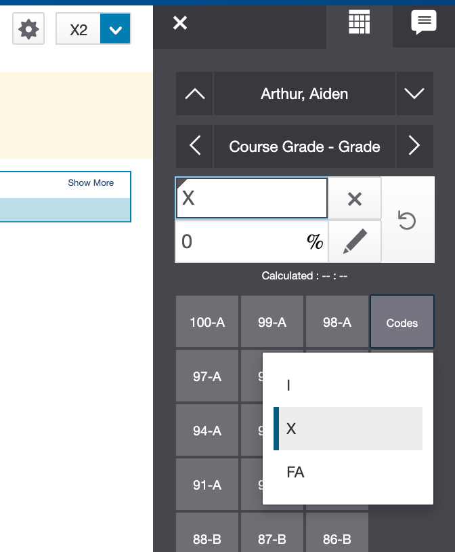This screenshot has width=455, height=552.
Task: Assign the 100-A grade button
Action: (207, 322)
